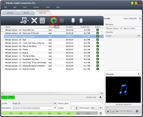The height and width of the screenshot is (117, 143).
Task: Click the Volume Label text field
Action: point(86,104)
